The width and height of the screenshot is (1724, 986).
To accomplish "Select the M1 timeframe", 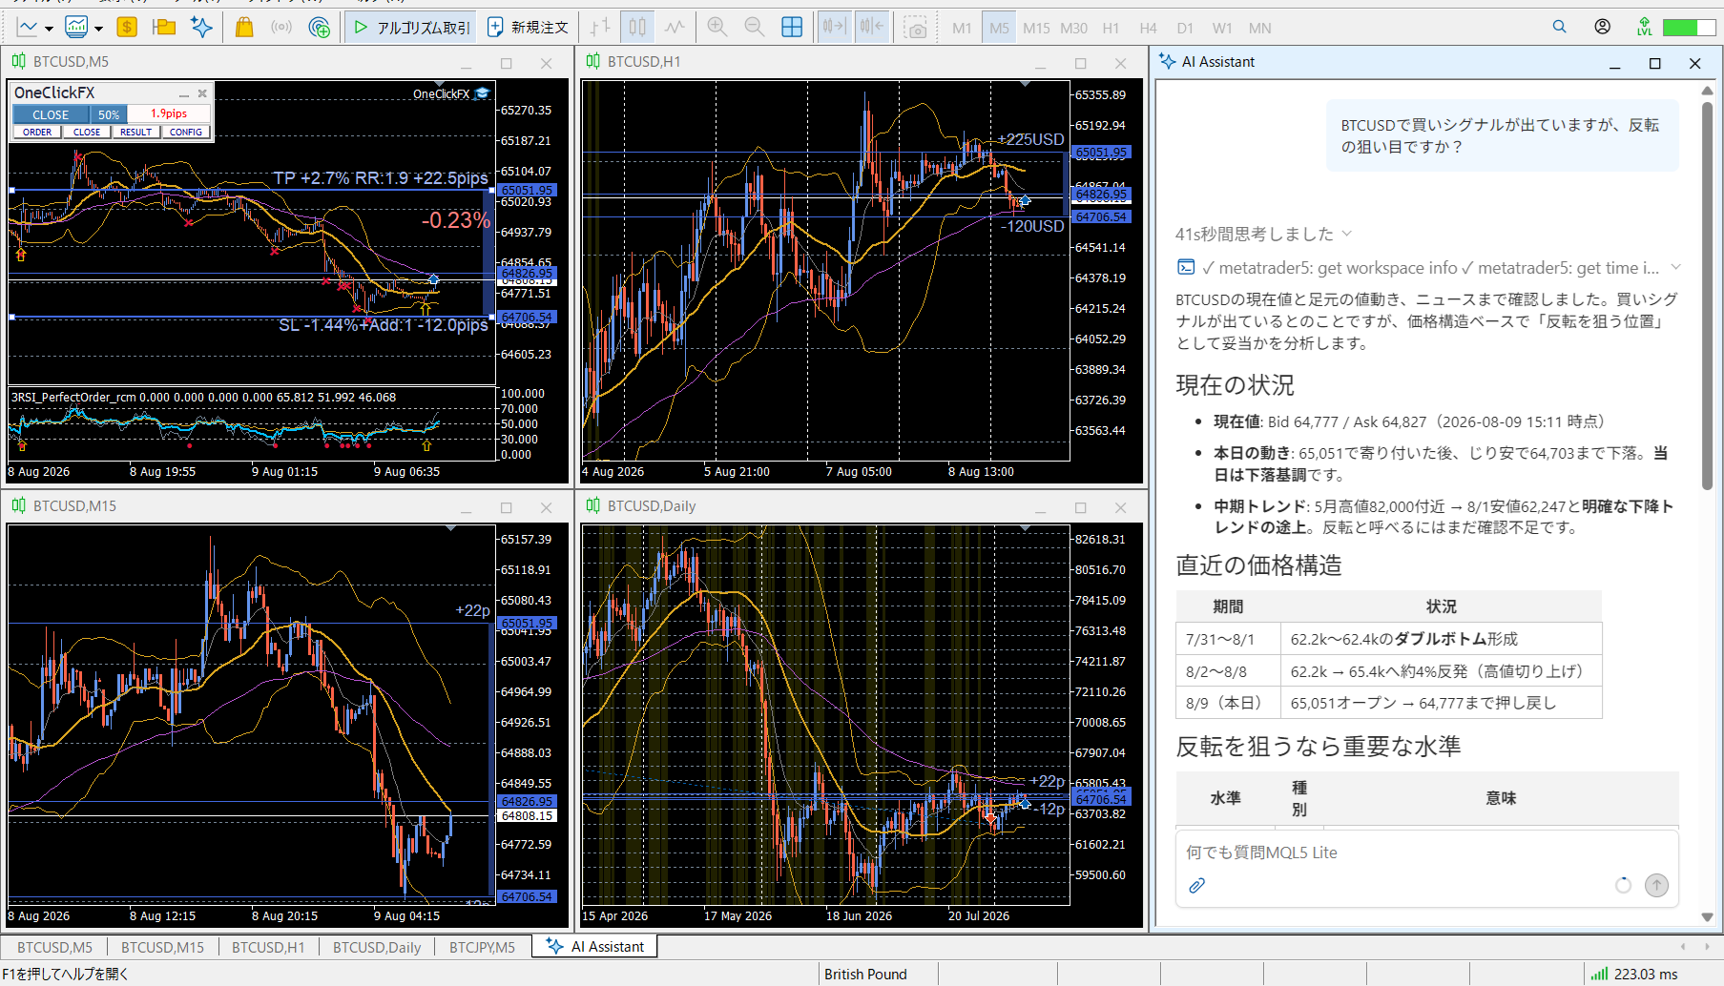I will [x=962, y=29].
